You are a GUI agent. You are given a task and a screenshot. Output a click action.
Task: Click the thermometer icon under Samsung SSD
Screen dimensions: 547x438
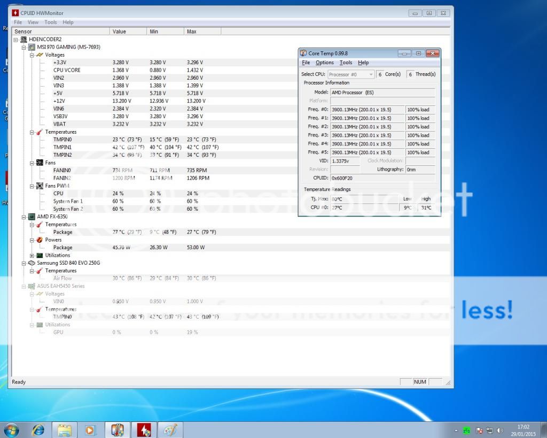[x=40, y=271]
